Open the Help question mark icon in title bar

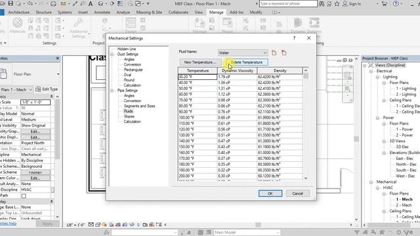396,4
